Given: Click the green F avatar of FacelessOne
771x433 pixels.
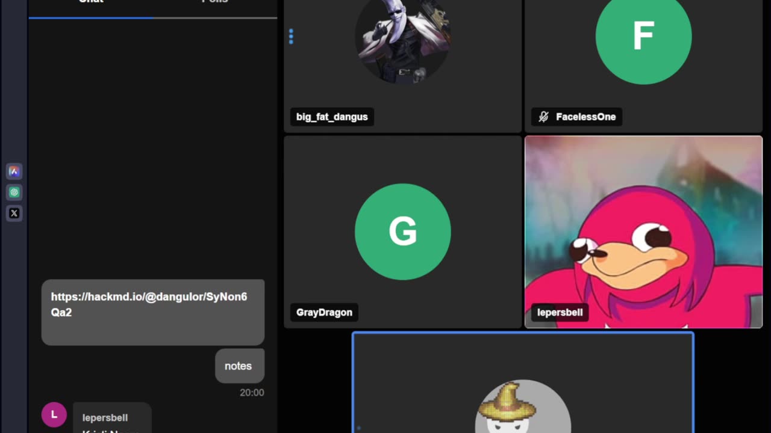Looking at the screenshot, I should click(x=643, y=36).
